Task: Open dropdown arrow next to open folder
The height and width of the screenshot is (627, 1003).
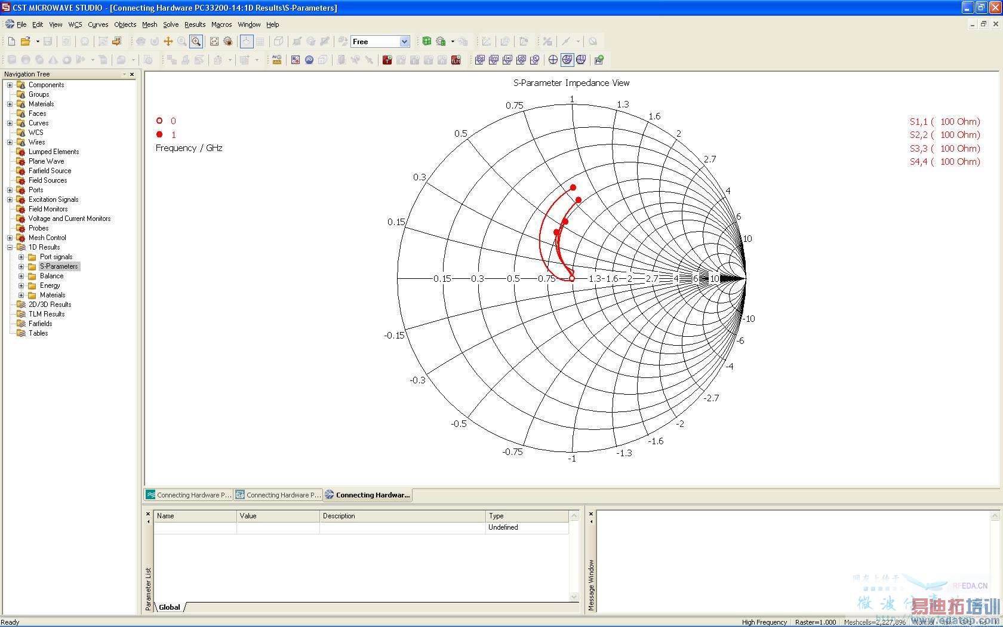Action: click(38, 41)
